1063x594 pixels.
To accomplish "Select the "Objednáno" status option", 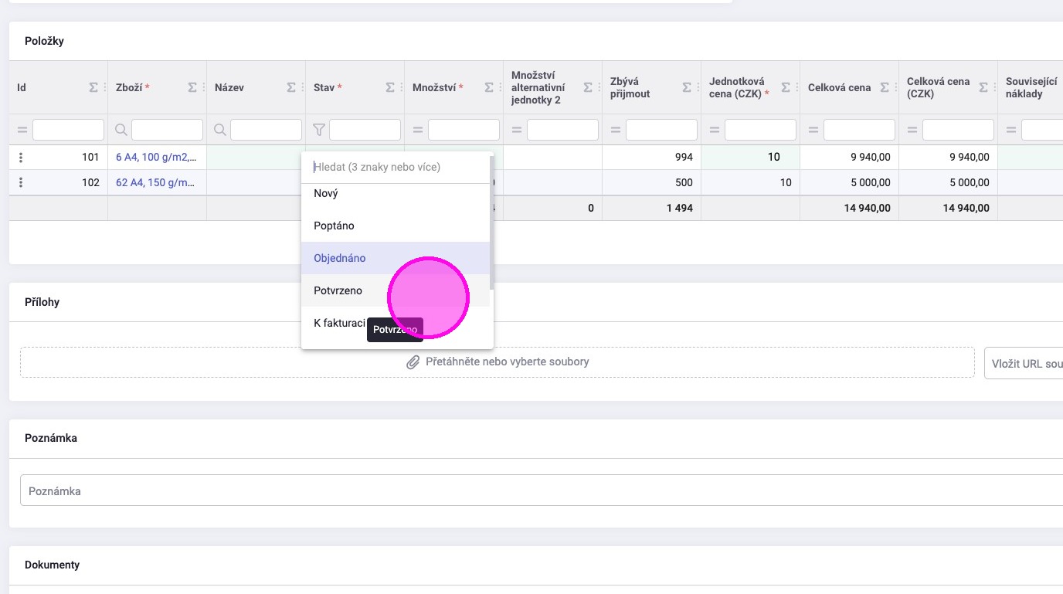I will (340, 258).
